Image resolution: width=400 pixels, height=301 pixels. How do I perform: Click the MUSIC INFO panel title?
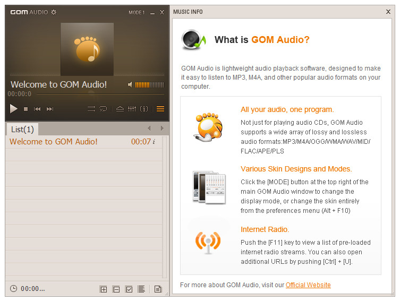pos(188,12)
